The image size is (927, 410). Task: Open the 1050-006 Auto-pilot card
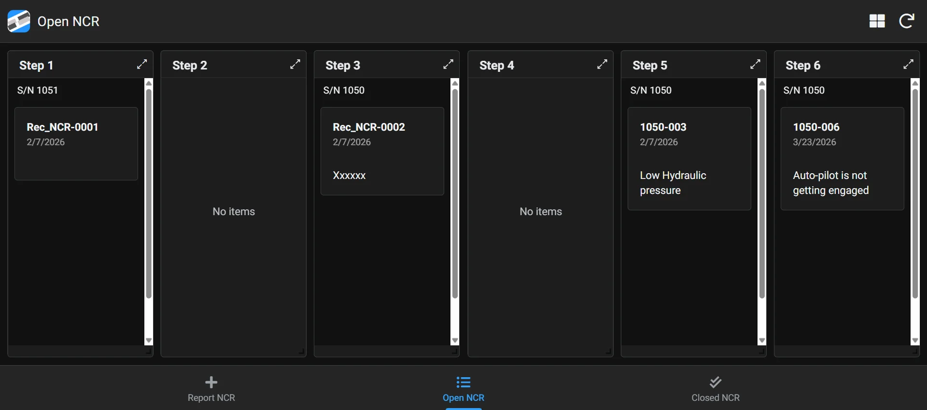[842, 159]
